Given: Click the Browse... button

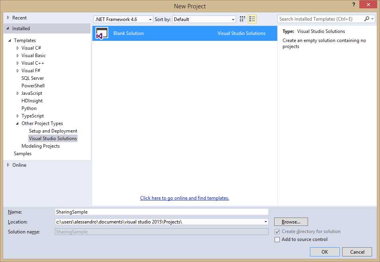Looking at the screenshot, I should [x=291, y=222].
